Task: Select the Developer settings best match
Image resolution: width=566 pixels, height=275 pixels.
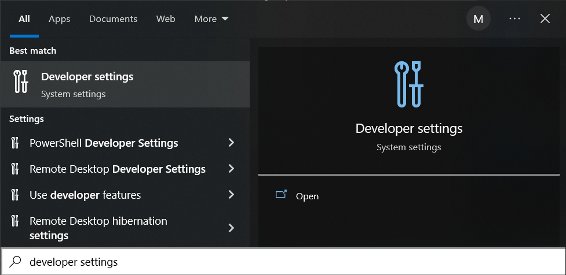Action: pyautogui.click(x=125, y=84)
